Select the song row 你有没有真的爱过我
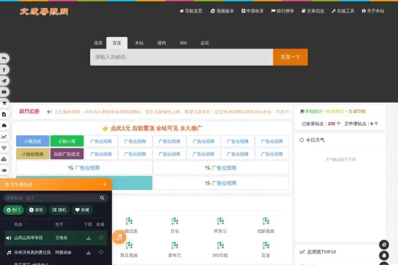398x265 pixels. click(x=56, y=252)
